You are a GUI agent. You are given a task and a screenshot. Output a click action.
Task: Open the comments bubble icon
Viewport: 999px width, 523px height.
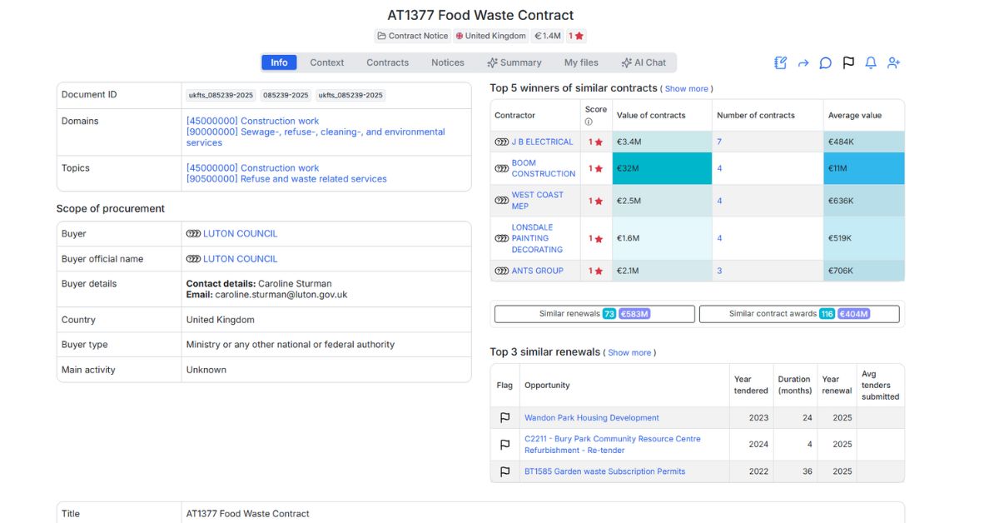(x=825, y=62)
